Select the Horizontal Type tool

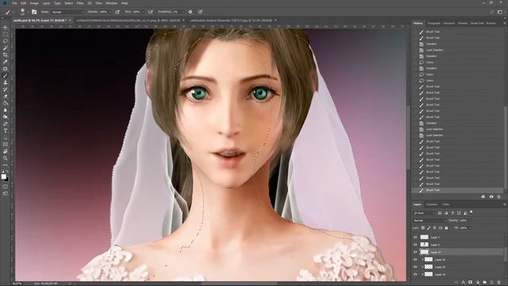6,130
